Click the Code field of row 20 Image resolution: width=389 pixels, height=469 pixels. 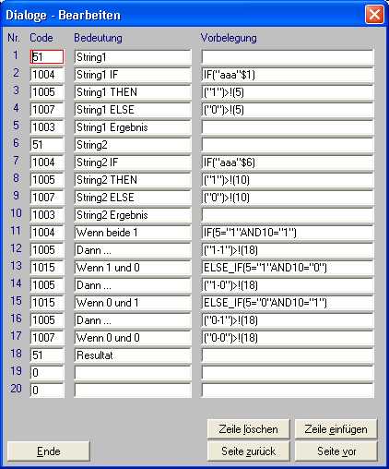pos(47,391)
